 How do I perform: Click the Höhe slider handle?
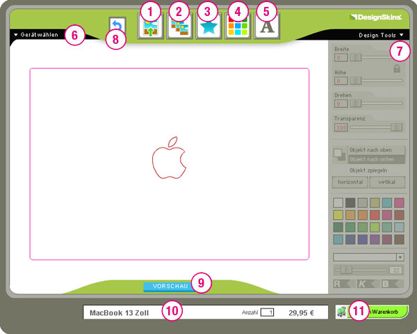(x=356, y=81)
